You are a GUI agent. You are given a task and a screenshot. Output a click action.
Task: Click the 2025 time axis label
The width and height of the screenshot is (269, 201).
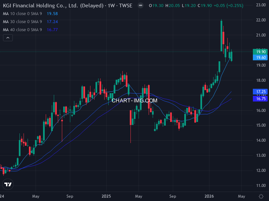[106, 196]
